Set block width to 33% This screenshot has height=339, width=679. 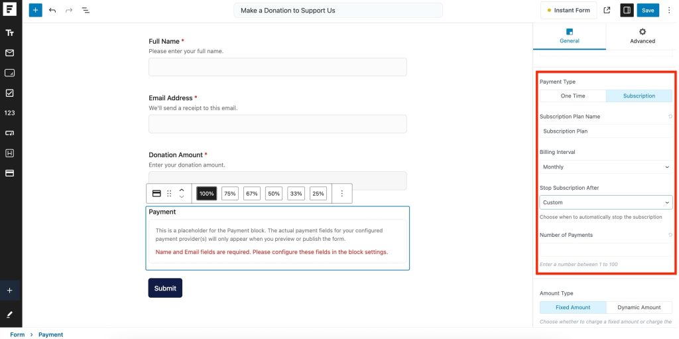[296, 194]
